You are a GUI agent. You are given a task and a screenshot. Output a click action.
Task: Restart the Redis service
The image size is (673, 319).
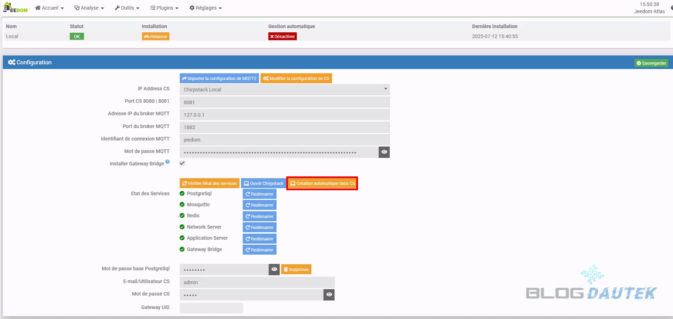coord(260,216)
